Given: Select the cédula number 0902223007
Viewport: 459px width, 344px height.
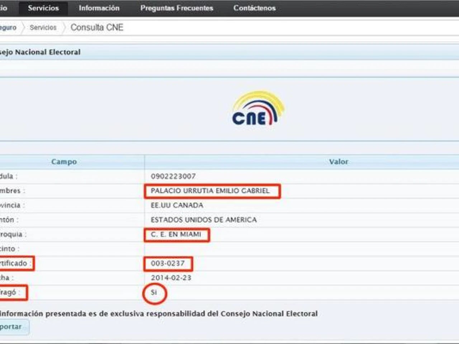Looking at the screenshot, I should [173, 176].
